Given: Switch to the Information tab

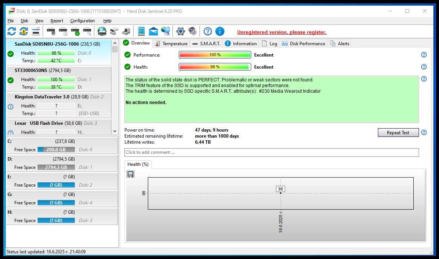Looking at the screenshot, I should coord(241,44).
